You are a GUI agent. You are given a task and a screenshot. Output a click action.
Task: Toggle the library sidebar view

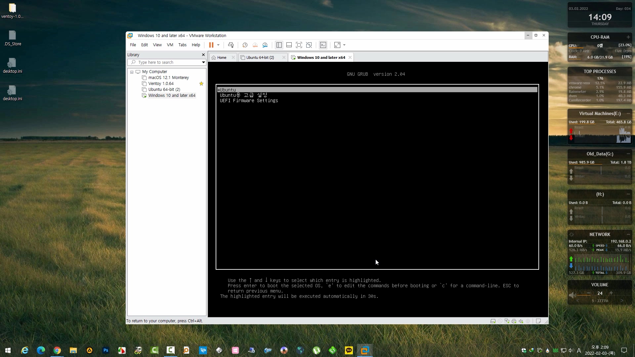[x=279, y=45]
